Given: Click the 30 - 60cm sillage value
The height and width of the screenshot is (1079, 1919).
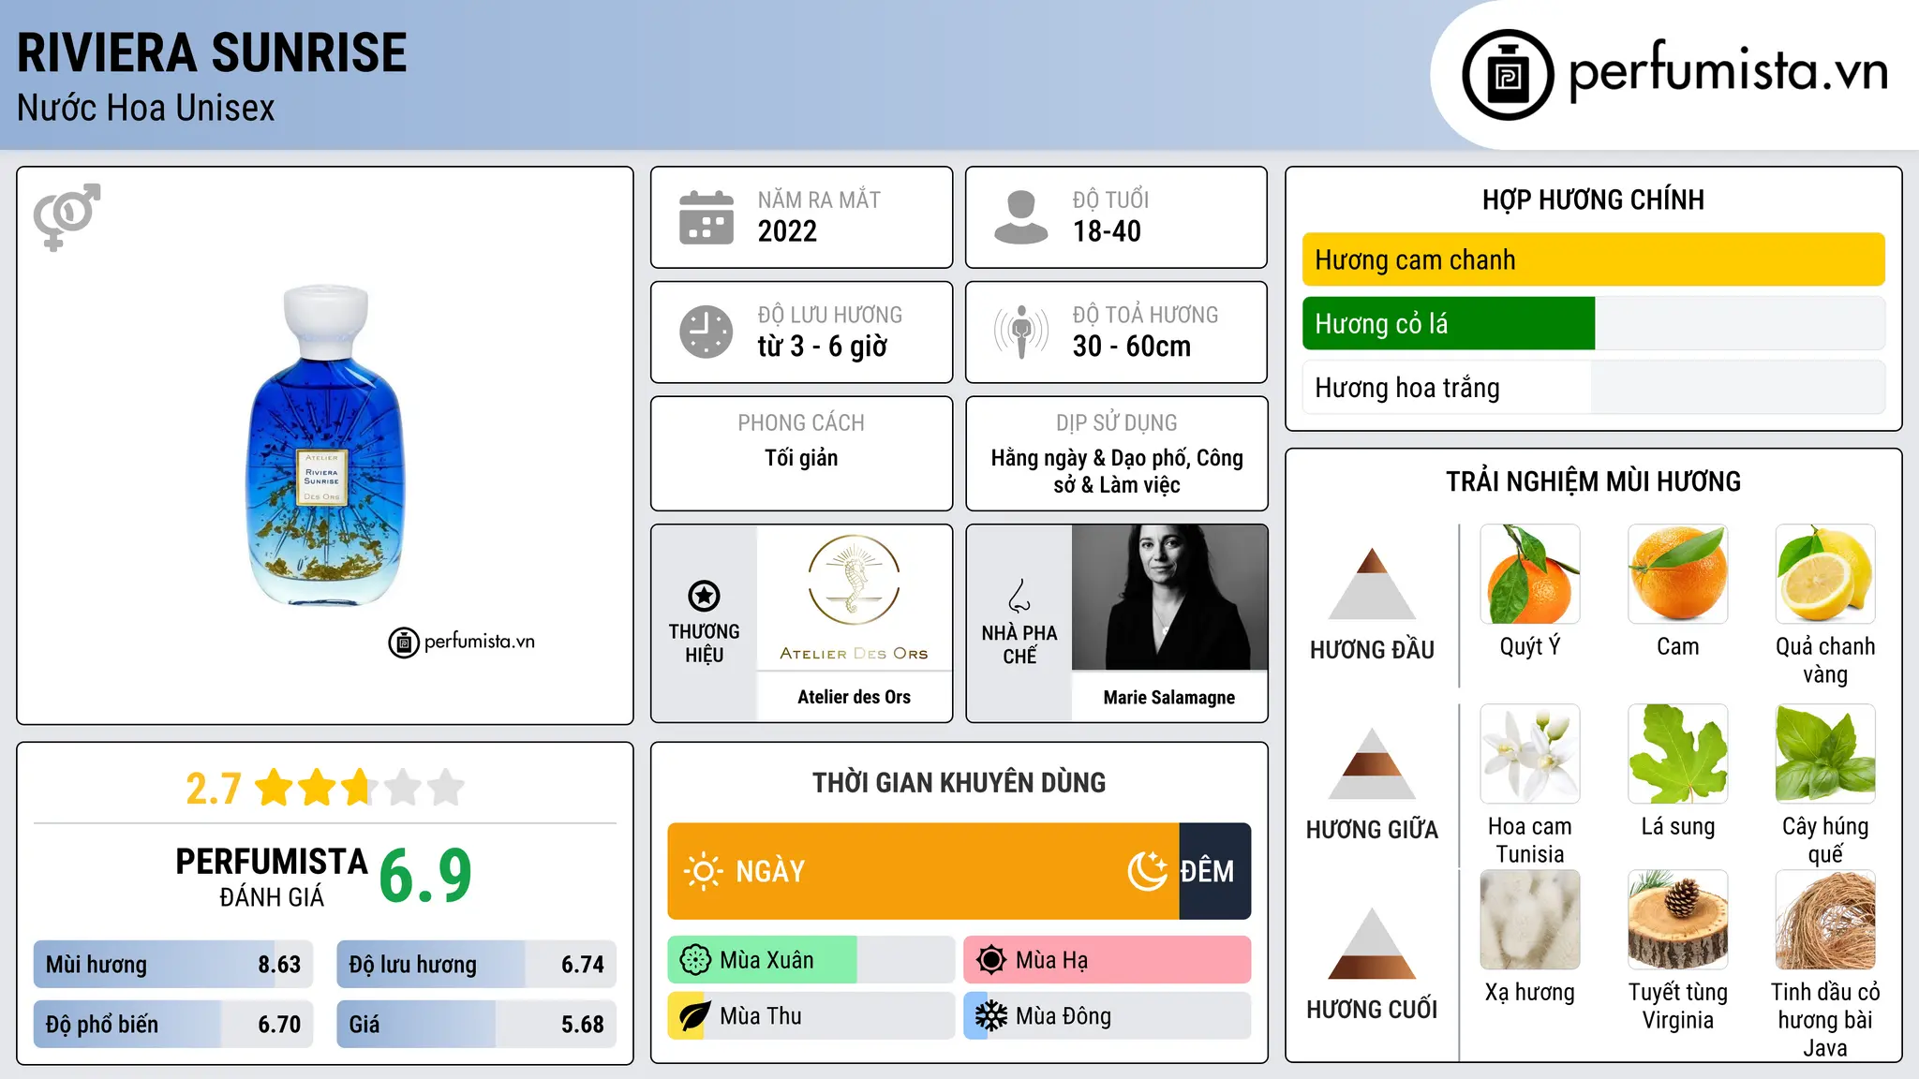Looking at the screenshot, I should point(1132,347).
